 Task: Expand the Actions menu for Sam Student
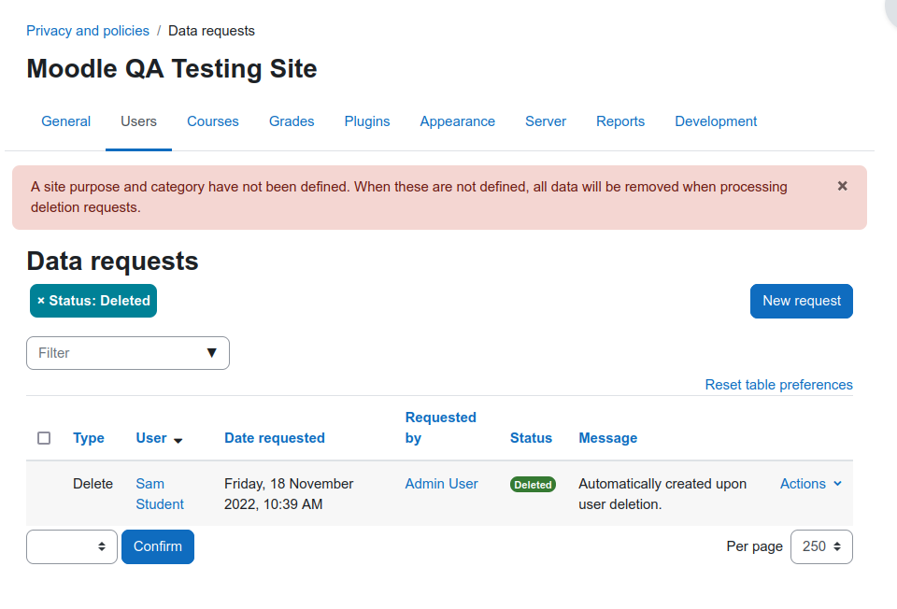click(x=811, y=484)
